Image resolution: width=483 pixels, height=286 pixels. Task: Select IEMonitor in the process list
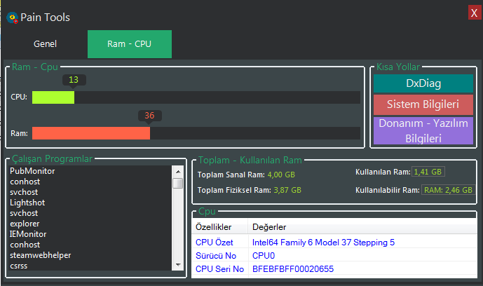tap(28, 234)
